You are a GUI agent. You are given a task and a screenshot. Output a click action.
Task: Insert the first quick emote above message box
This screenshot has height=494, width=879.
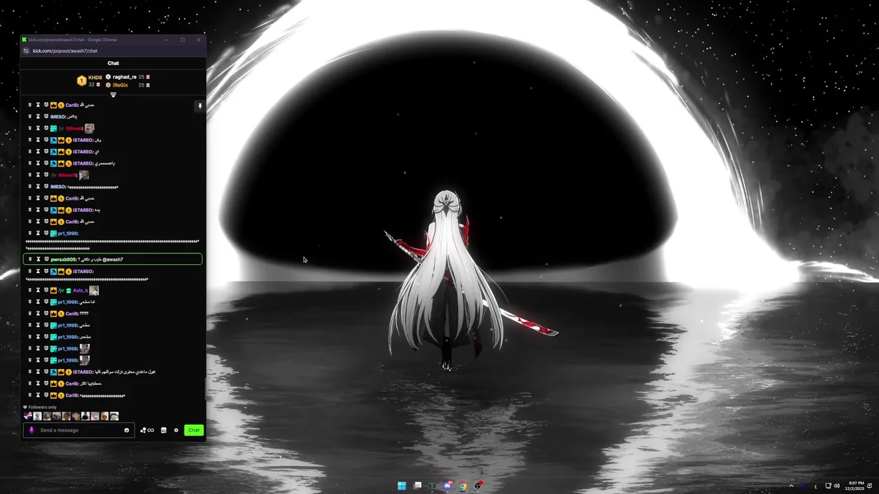coord(27,416)
